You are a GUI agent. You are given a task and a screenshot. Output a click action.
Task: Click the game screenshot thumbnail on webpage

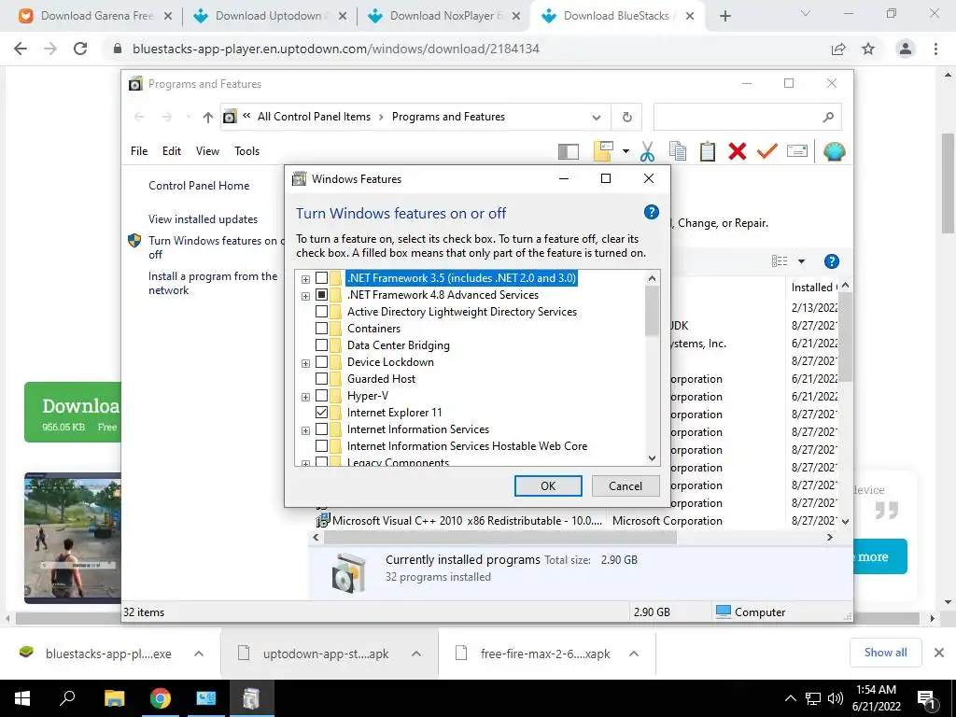73,538
